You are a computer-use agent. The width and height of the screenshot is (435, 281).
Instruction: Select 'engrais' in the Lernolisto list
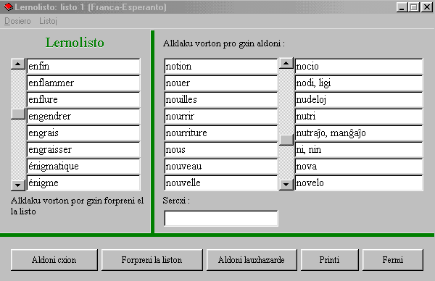[83, 133]
